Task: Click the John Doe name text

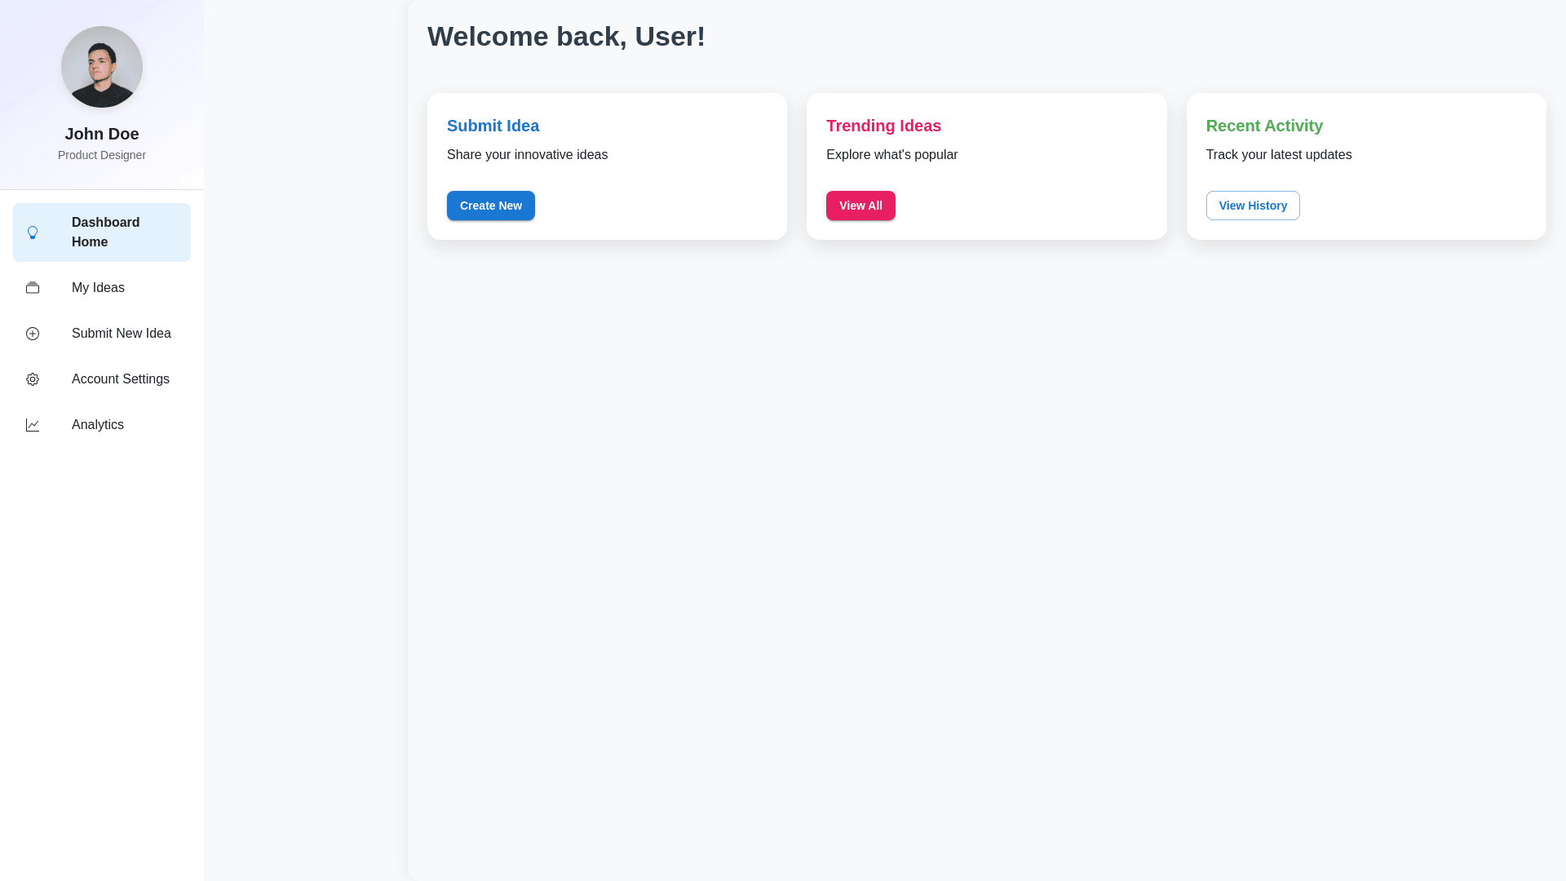Action: (102, 134)
